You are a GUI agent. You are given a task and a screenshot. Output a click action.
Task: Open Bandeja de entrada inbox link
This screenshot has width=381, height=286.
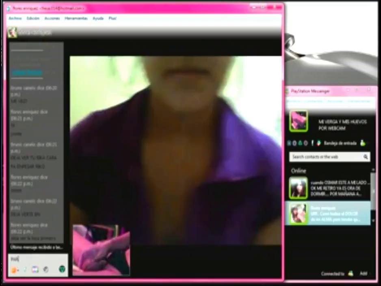coord(340,143)
